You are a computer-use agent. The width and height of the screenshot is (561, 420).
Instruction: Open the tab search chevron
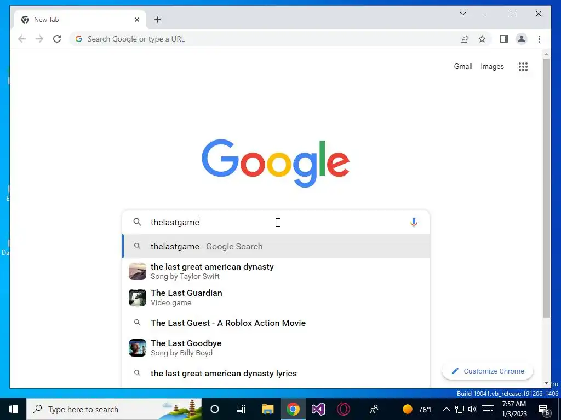[463, 14]
